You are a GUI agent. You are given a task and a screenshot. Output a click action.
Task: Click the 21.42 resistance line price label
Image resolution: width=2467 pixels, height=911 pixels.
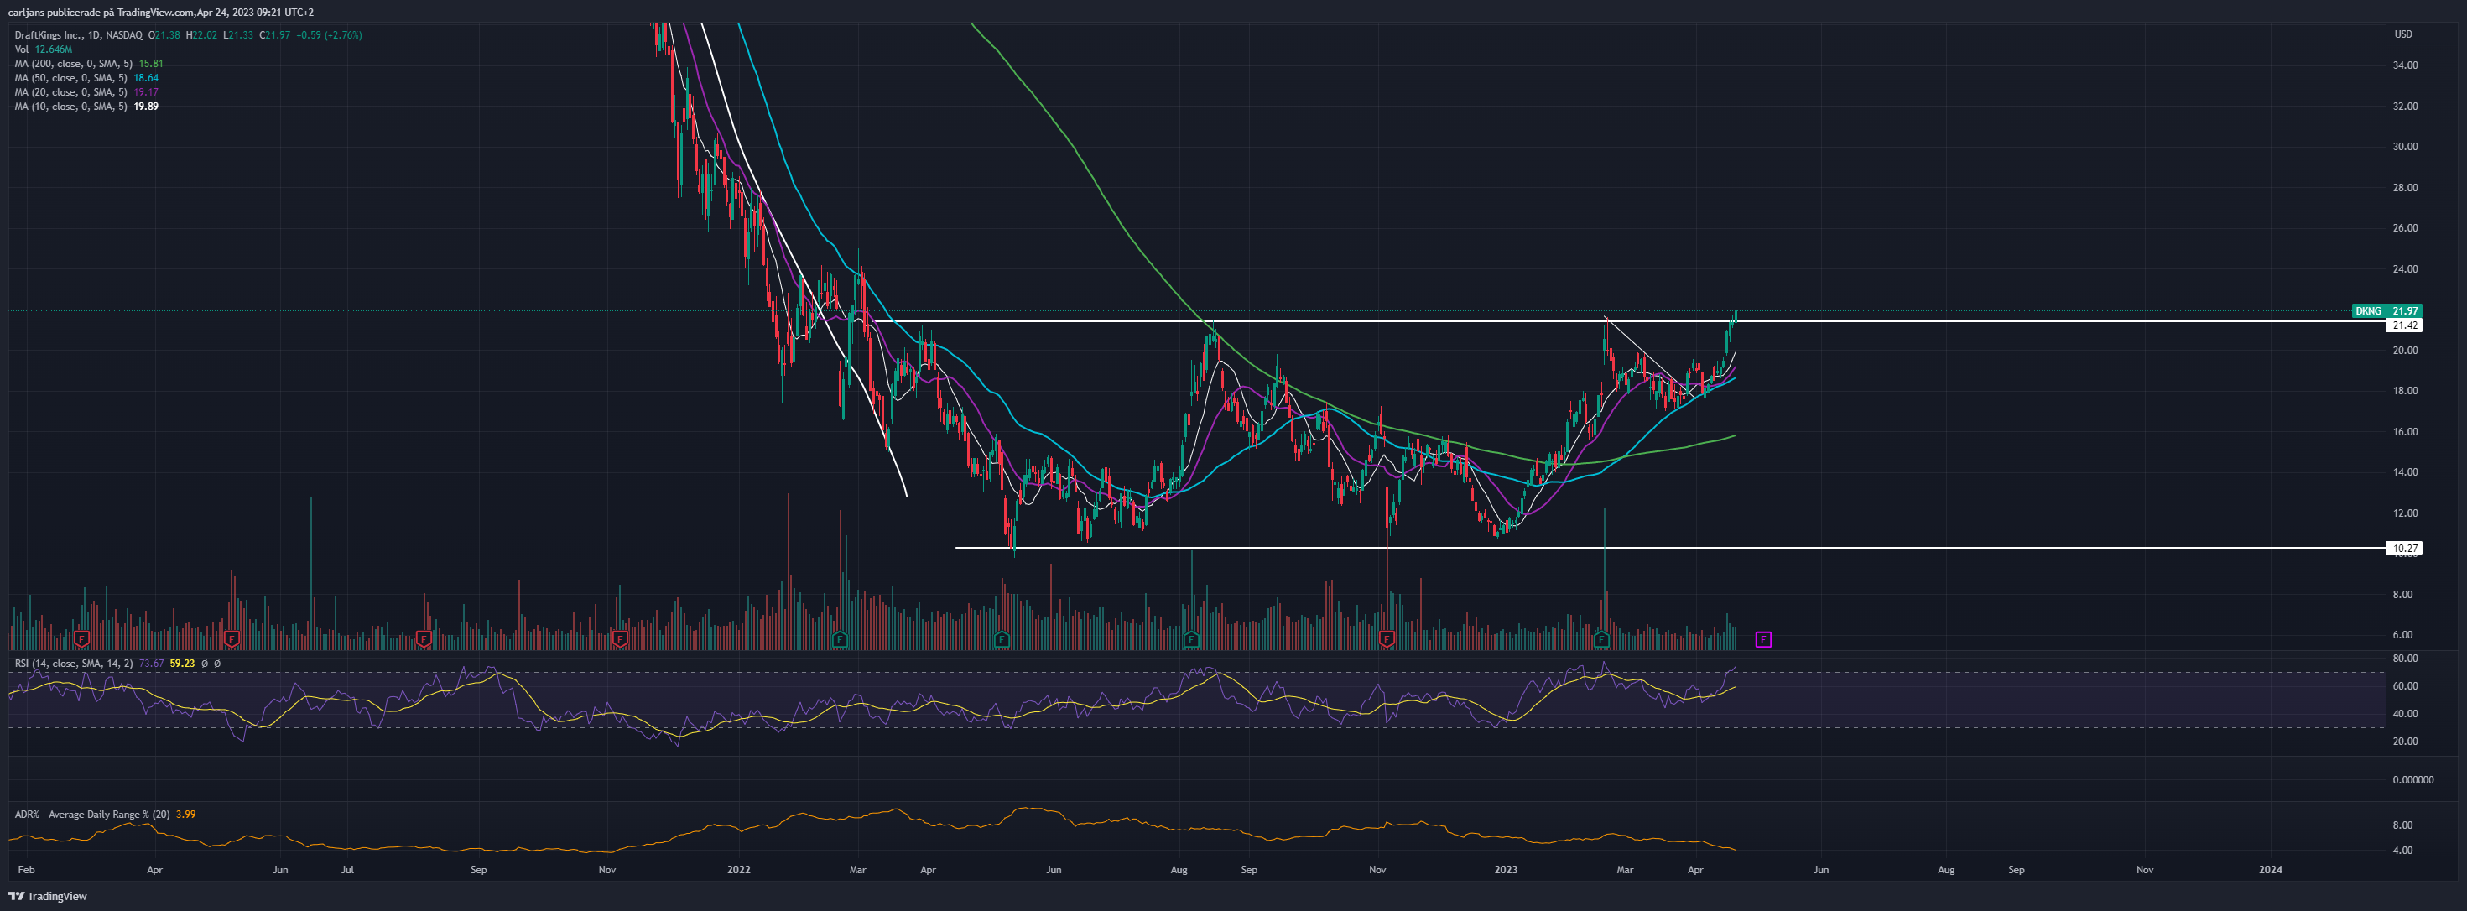[2404, 325]
